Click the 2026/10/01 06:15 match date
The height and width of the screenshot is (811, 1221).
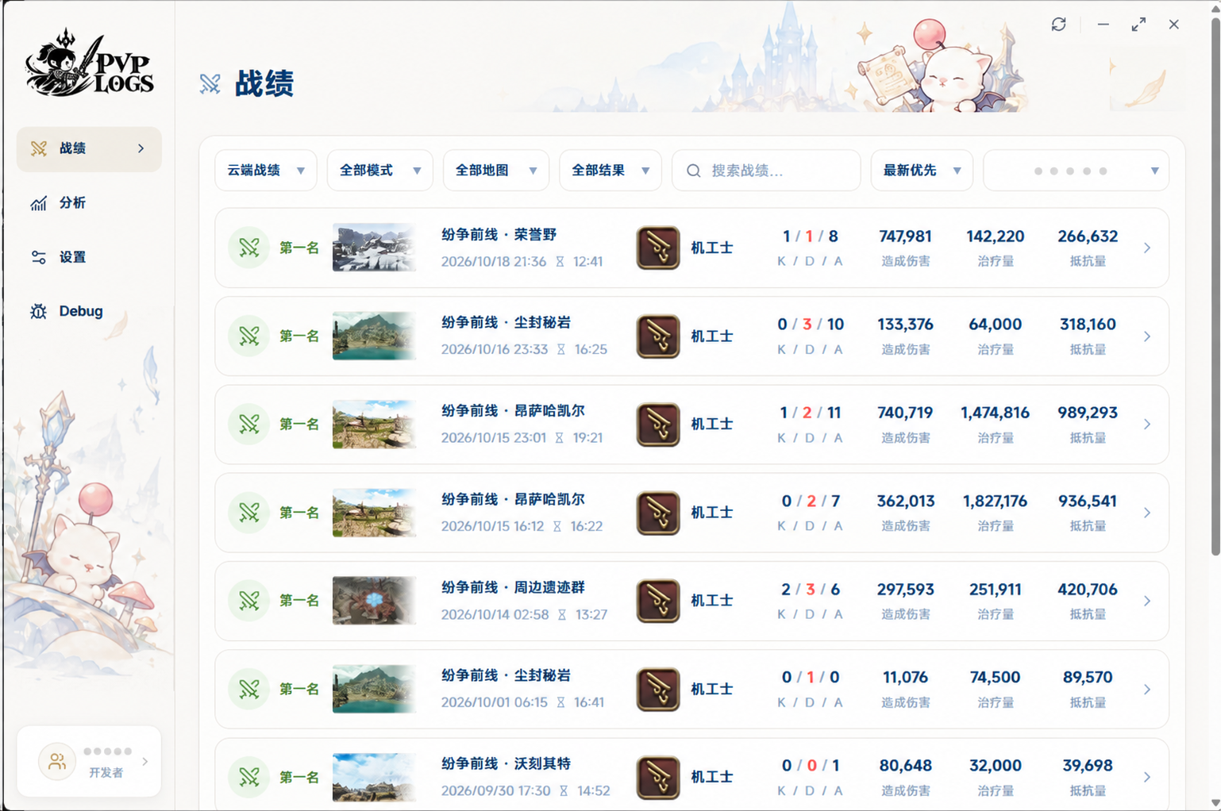[494, 702]
